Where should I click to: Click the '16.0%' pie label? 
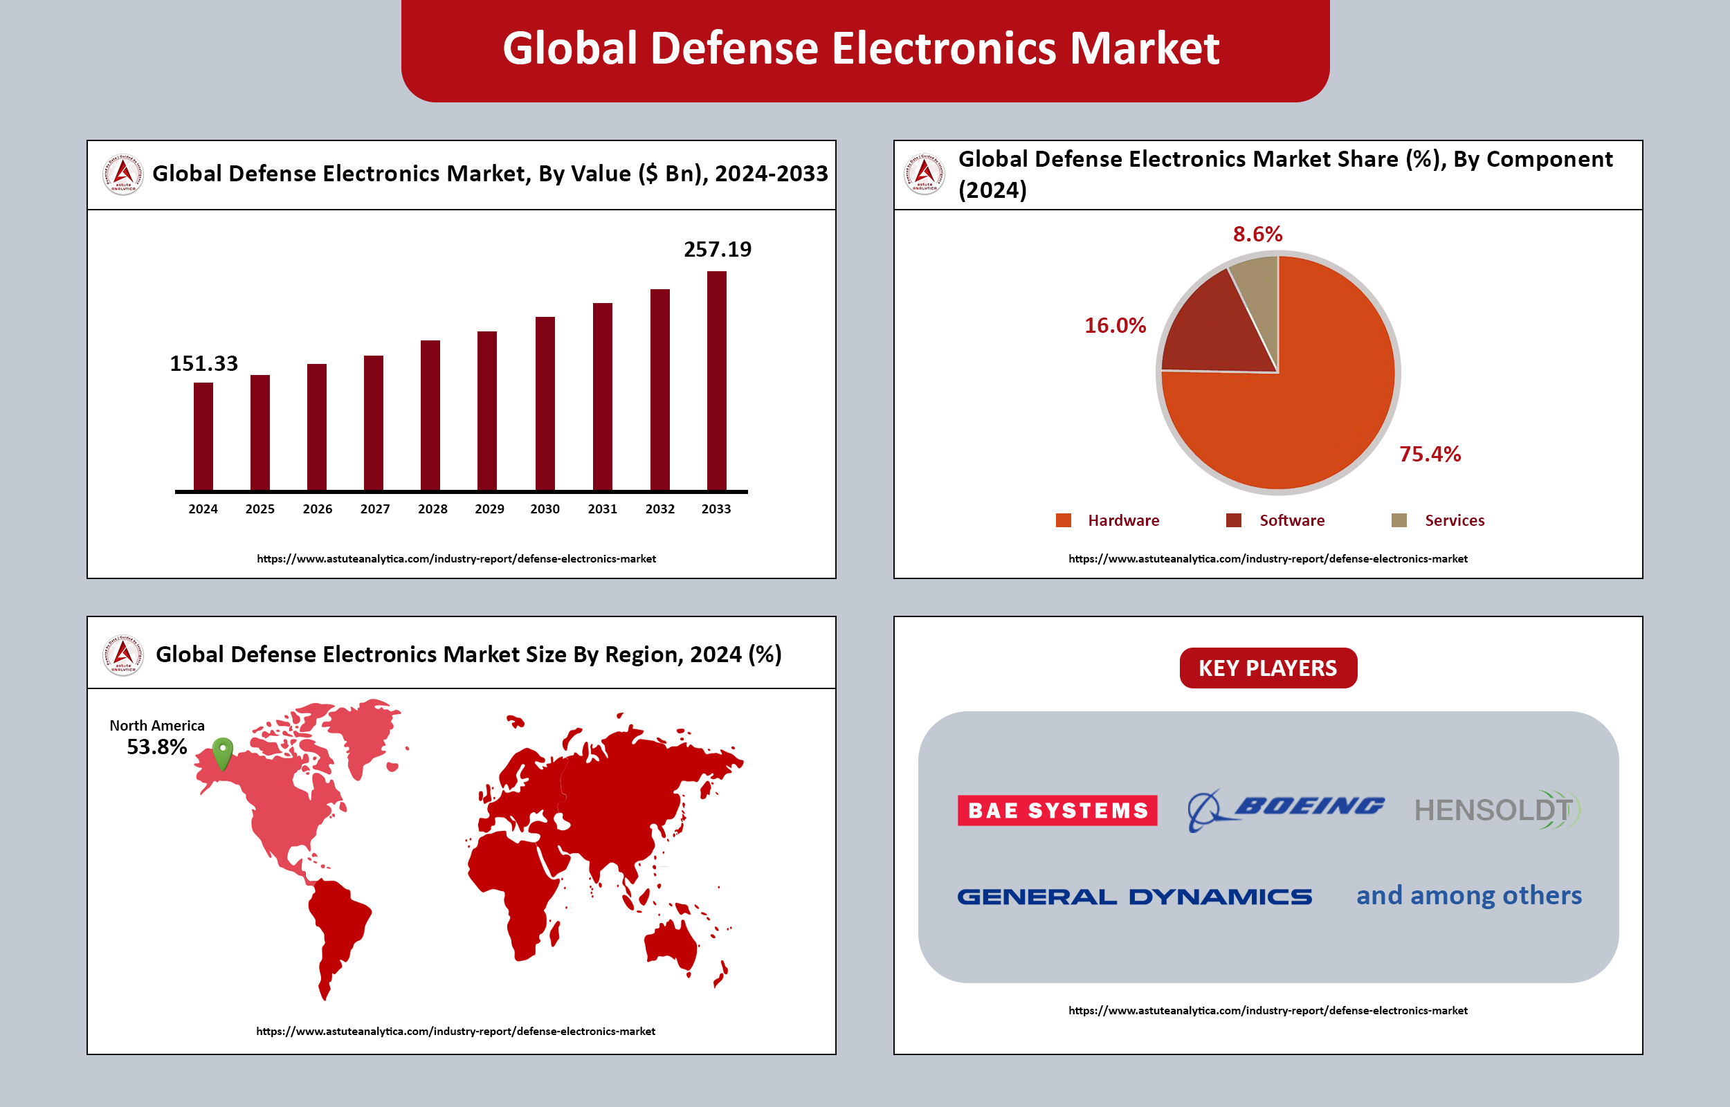pos(1115,326)
